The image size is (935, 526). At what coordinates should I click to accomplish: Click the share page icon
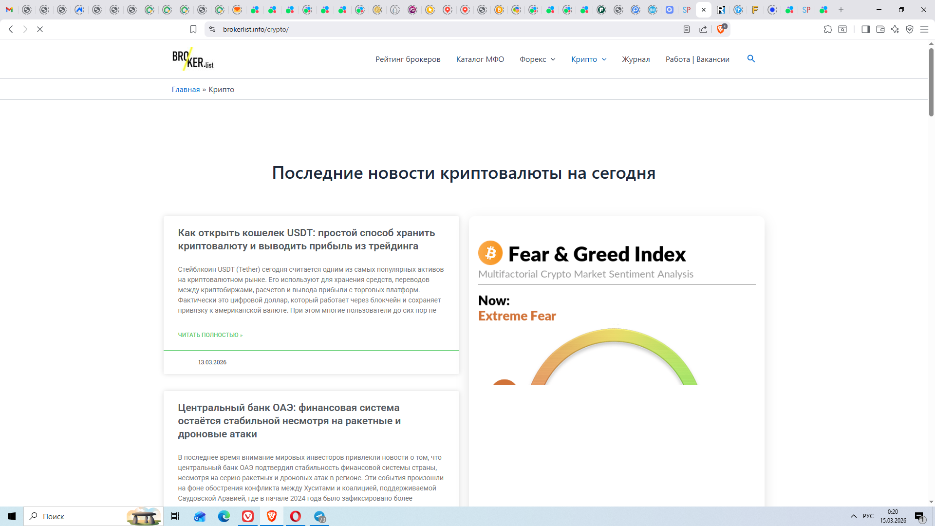(703, 29)
